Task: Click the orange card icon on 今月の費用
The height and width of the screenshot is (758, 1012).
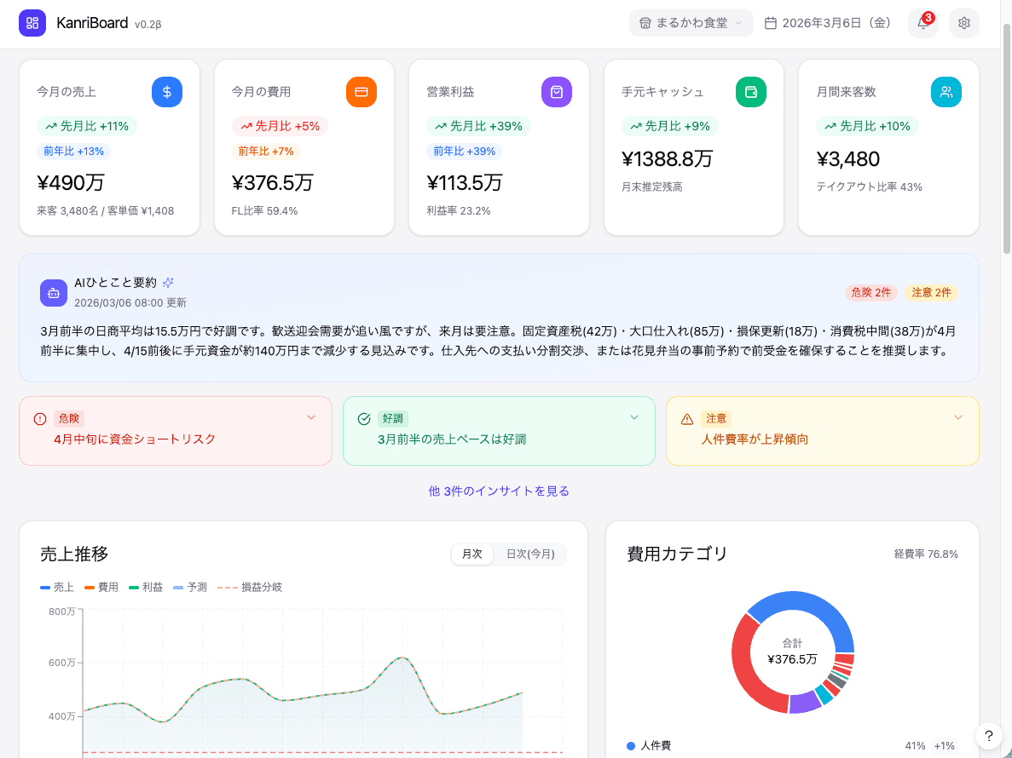Action: pyautogui.click(x=361, y=92)
